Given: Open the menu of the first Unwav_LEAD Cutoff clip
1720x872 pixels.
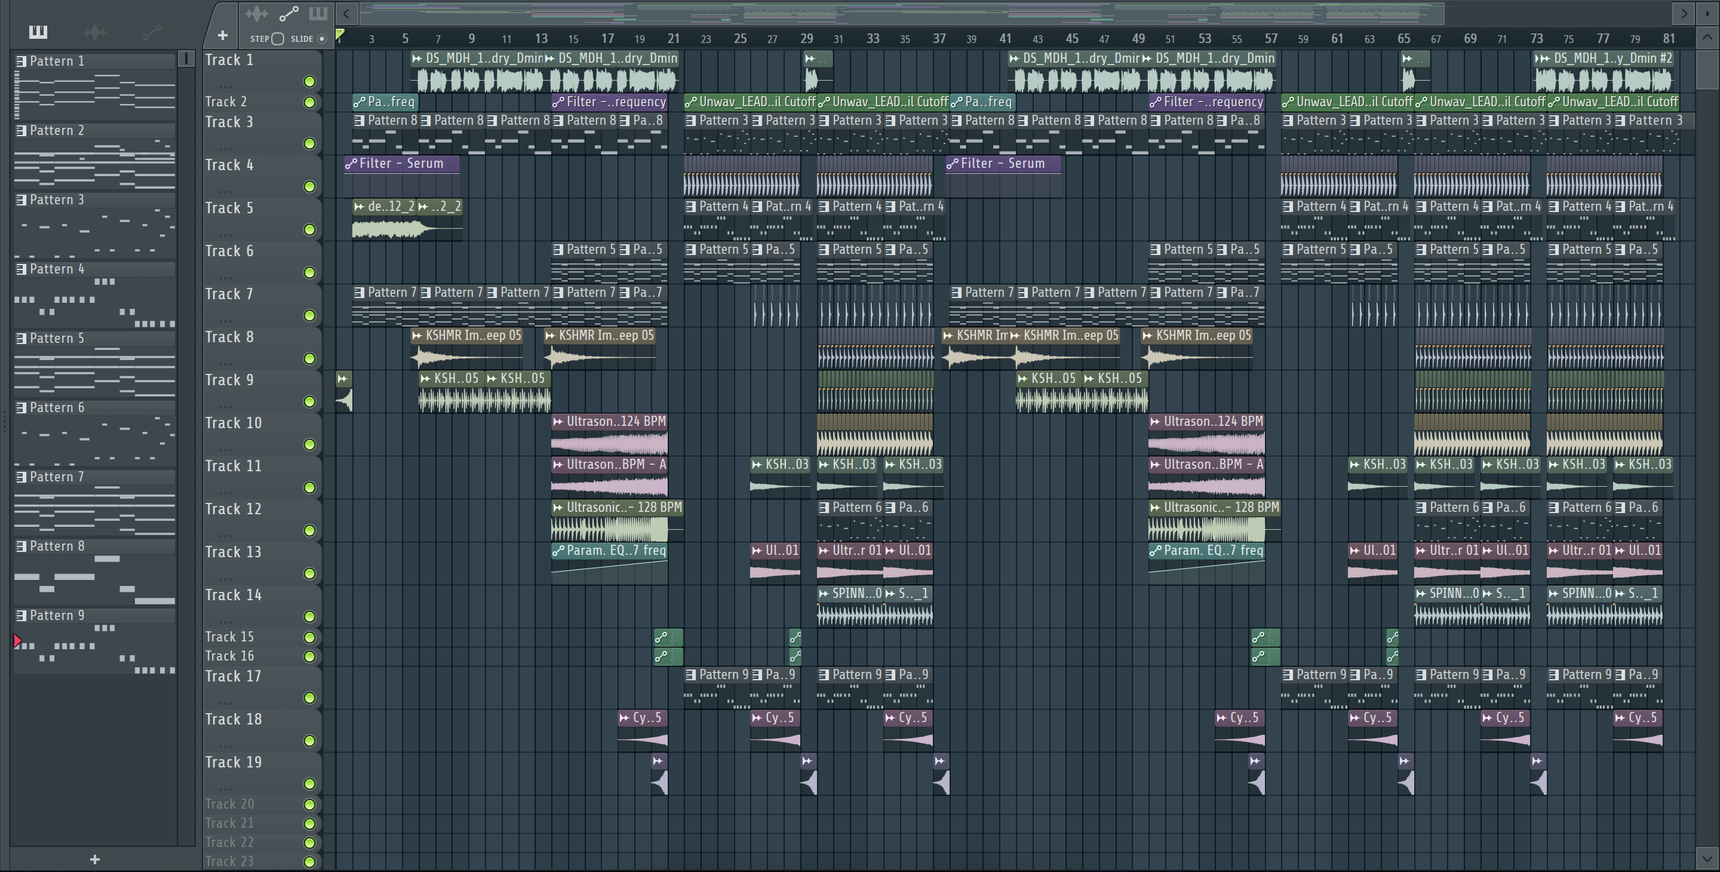Looking at the screenshot, I should pos(691,102).
